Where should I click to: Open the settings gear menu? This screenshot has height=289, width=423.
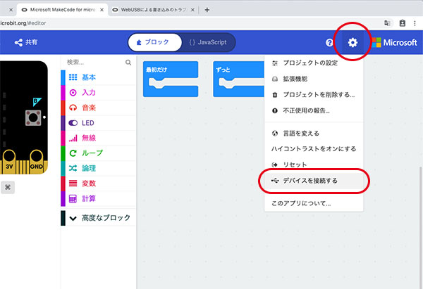(352, 43)
